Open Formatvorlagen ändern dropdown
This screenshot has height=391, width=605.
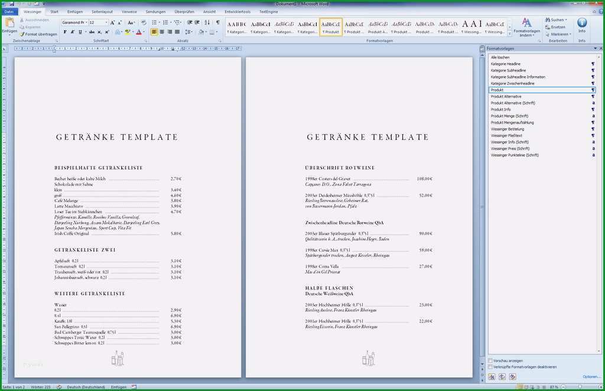(526, 27)
